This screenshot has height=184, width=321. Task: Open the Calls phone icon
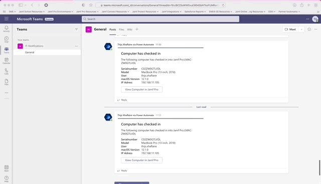point(7,71)
